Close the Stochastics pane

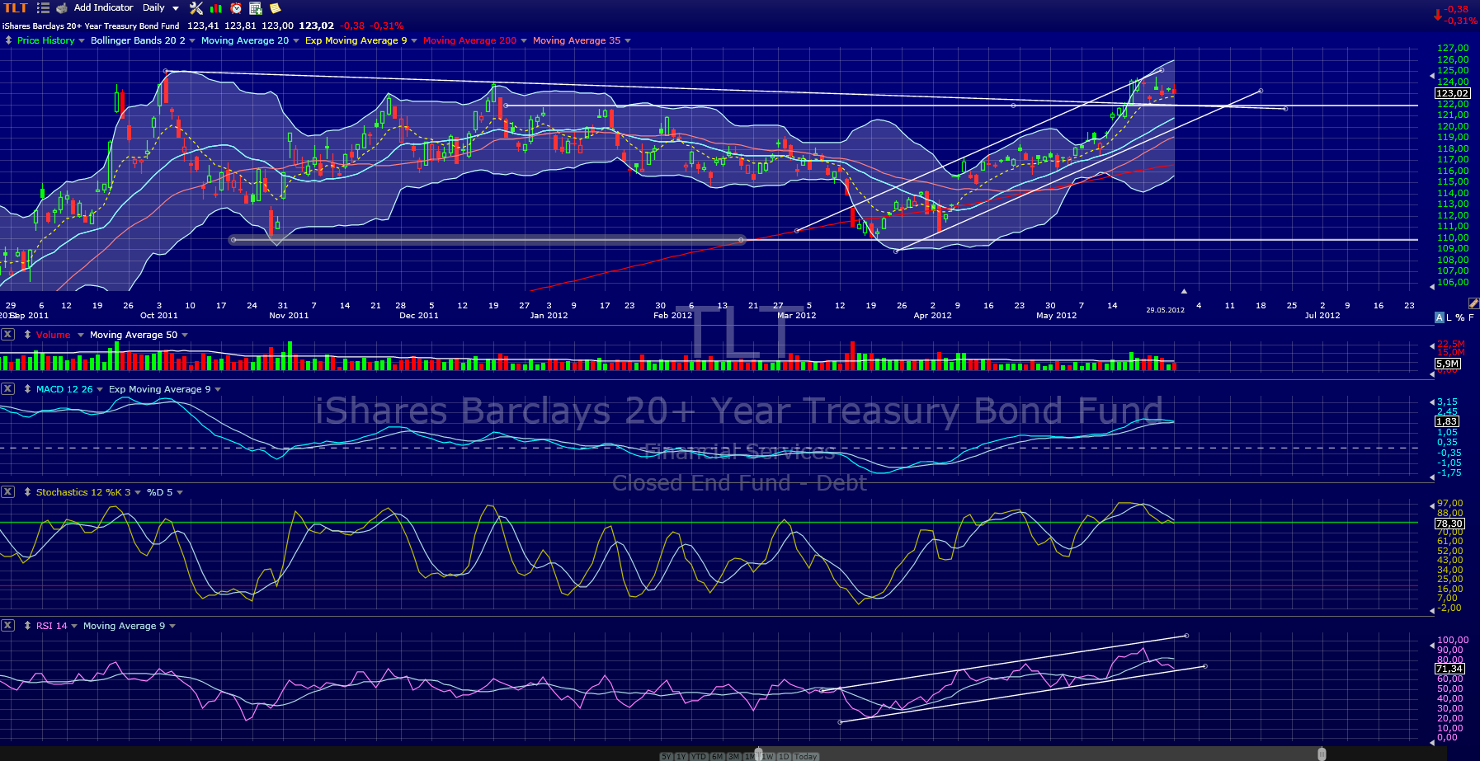pyautogui.click(x=7, y=491)
